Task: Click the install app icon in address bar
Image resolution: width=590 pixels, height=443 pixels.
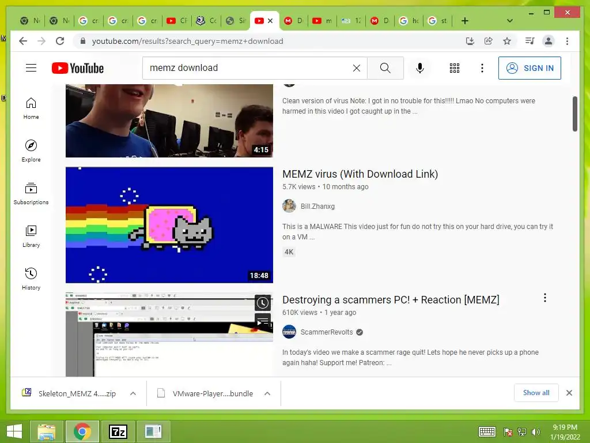Action: point(470,41)
